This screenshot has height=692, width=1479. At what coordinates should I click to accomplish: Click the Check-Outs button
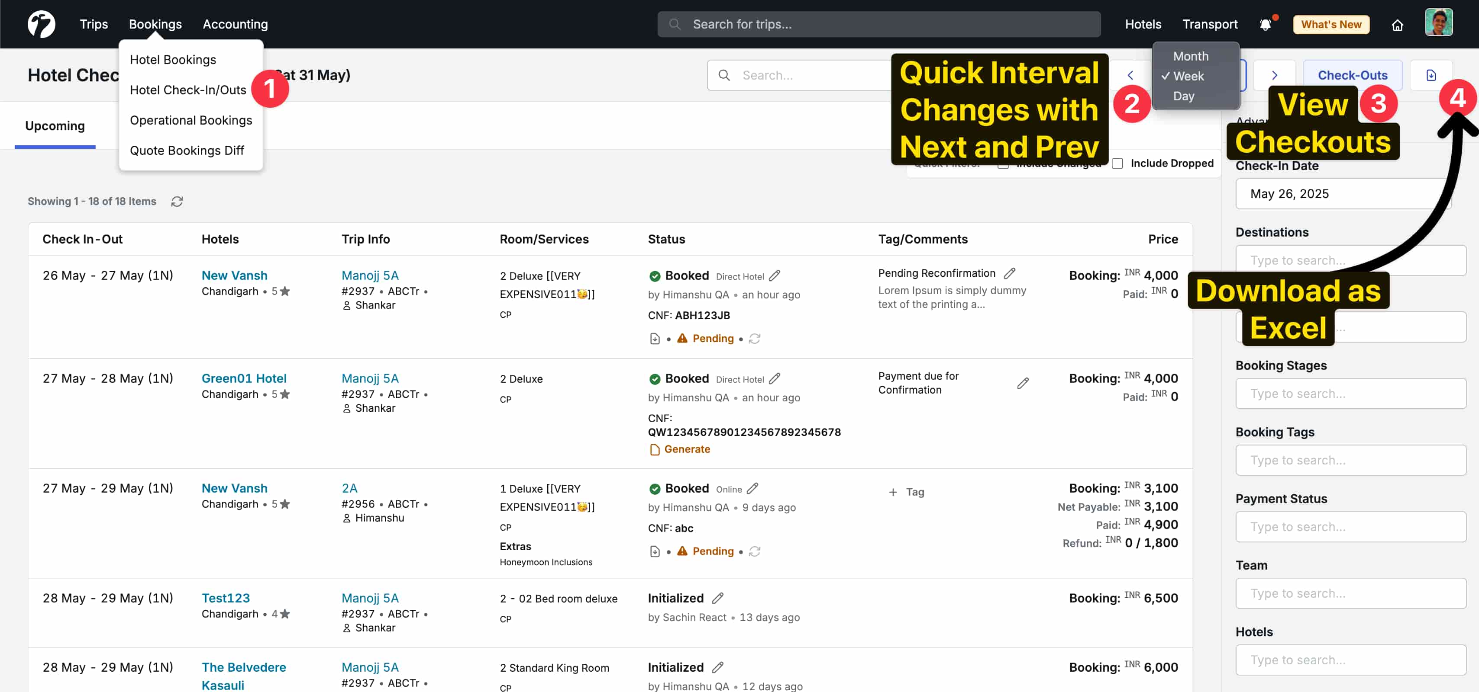[x=1352, y=75]
